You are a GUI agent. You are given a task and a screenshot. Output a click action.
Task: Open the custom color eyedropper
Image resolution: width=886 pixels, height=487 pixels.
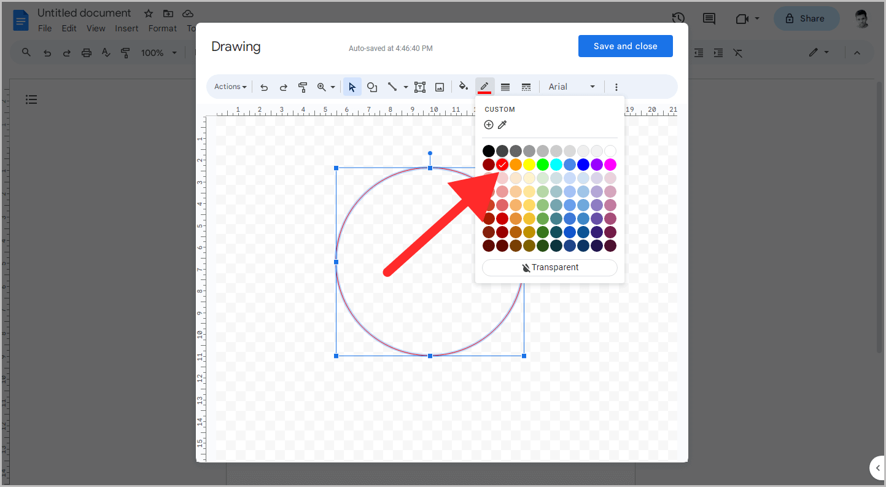click(x=502, y=125)
